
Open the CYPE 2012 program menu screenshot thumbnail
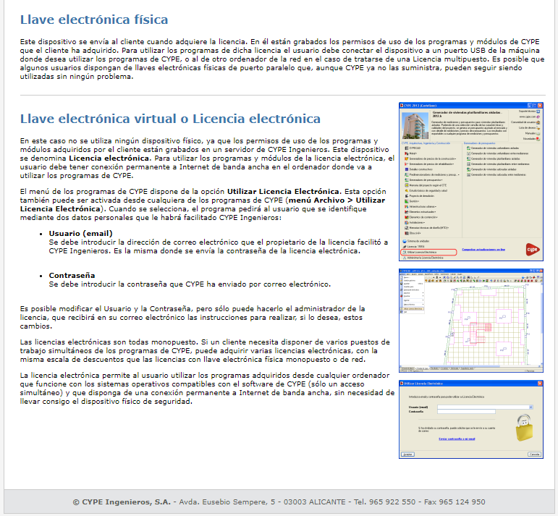[471, 182]
